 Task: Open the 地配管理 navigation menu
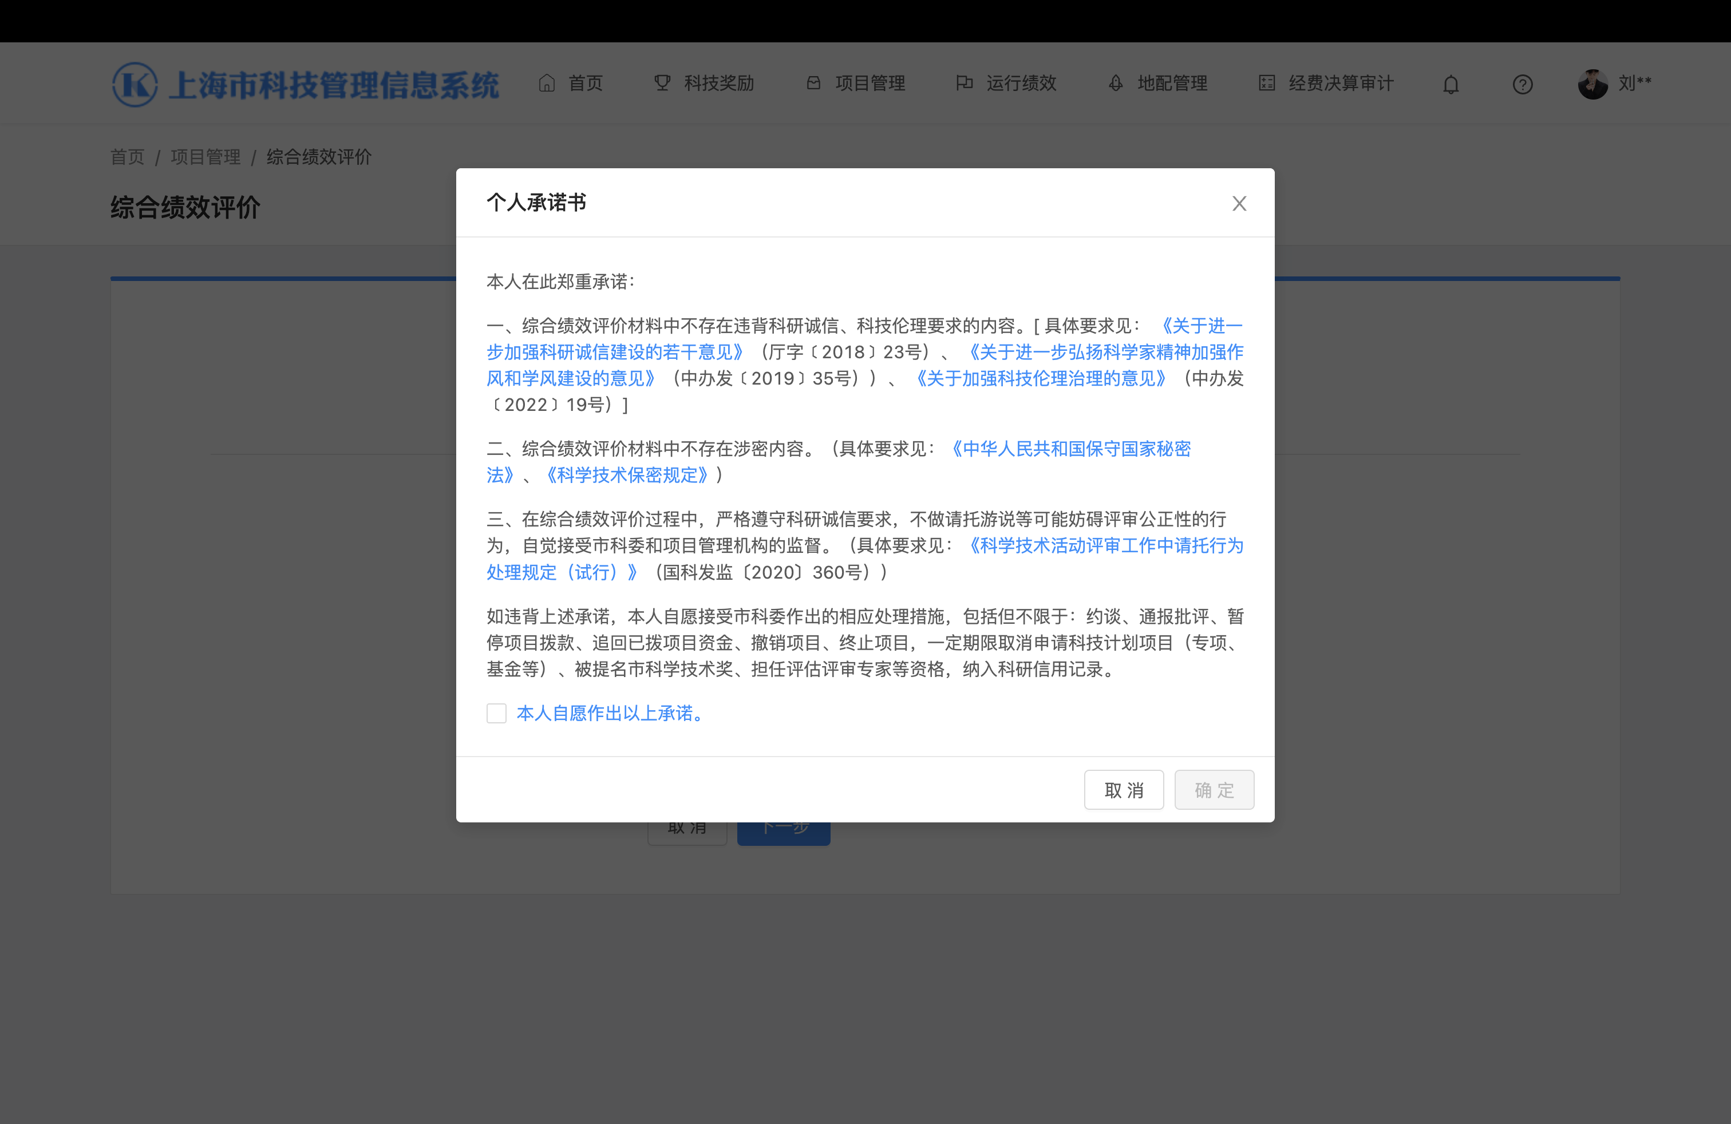(x=1157, y=84)
